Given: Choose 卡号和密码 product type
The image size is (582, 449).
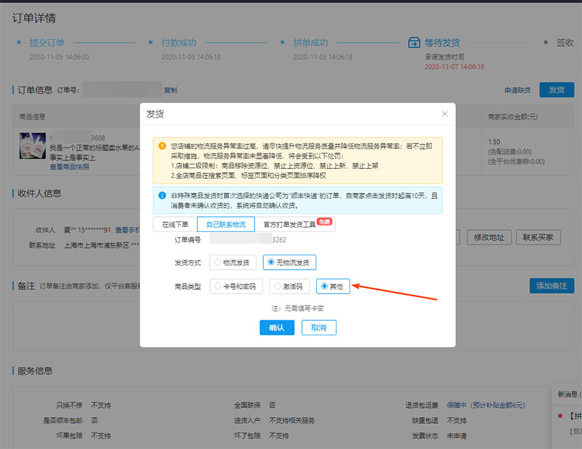Looking at the screenshot, I should click(234, 287).
